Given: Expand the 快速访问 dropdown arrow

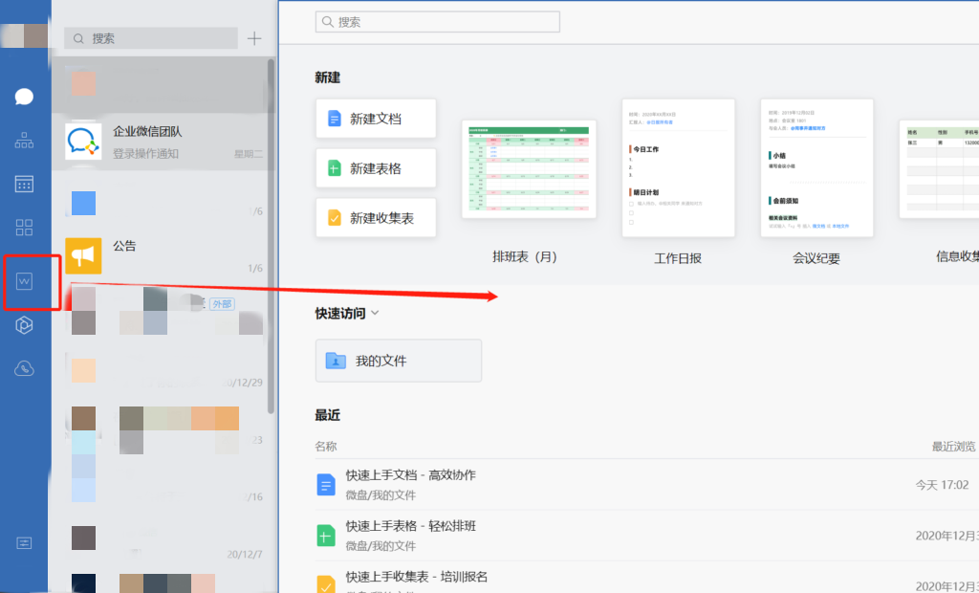Looking at the screenshot, I should pos(376,313).
